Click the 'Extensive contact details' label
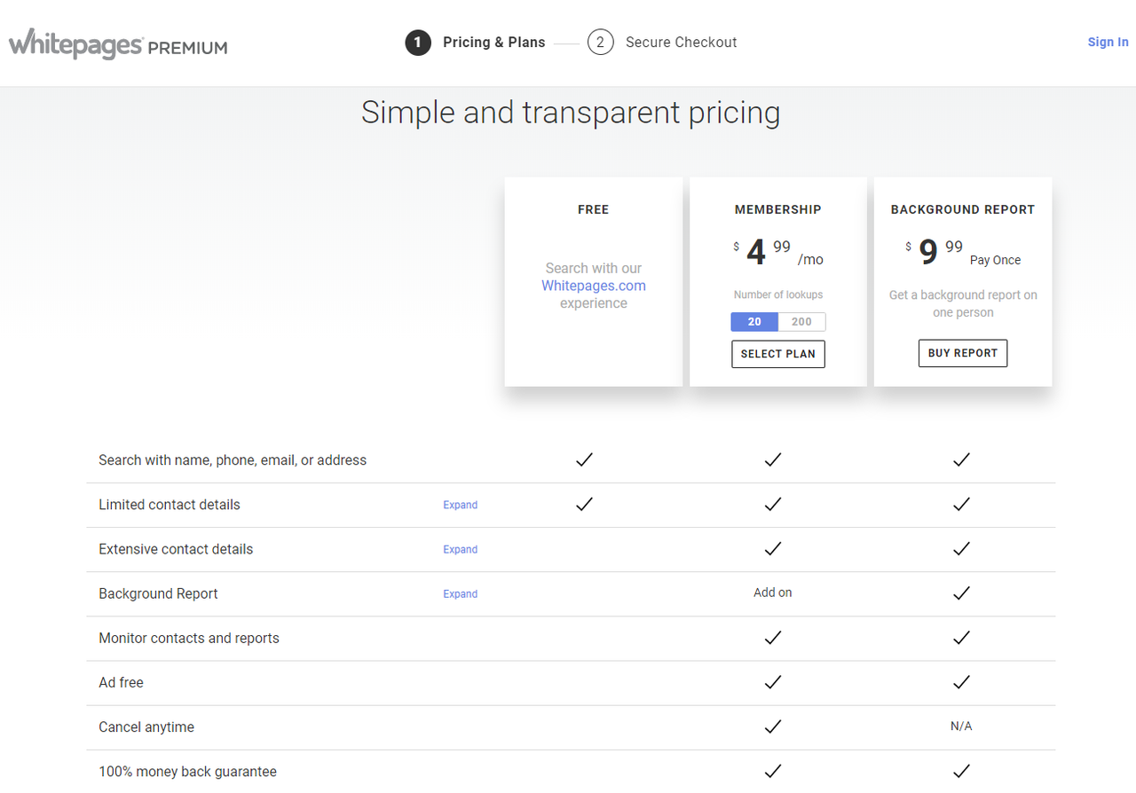The image size is (1136, 793). 176,549
